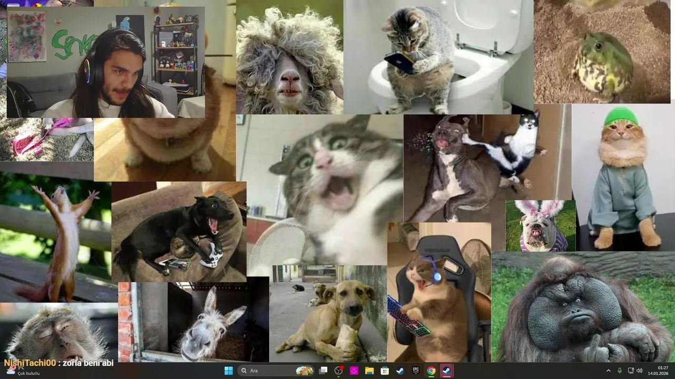Open the first Steam icon in taskbar
This screenshot has width=675, height=379.
coord(400,371)
